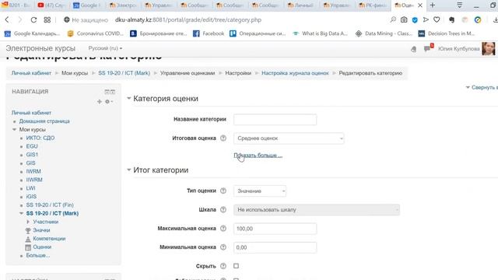Reload the page
Viewport: 498px width, 280px height.
point(33,19)
